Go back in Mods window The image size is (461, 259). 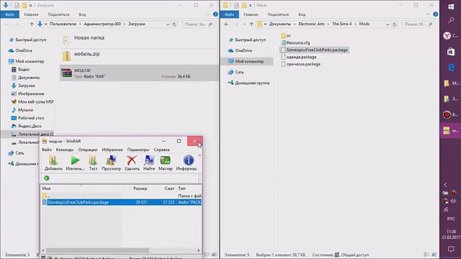click(x=227, y=24)
